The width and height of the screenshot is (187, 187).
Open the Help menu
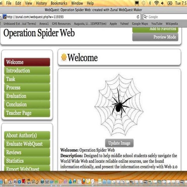(90, 3)
